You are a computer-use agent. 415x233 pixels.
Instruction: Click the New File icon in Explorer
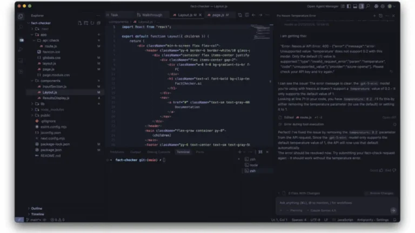79,23
